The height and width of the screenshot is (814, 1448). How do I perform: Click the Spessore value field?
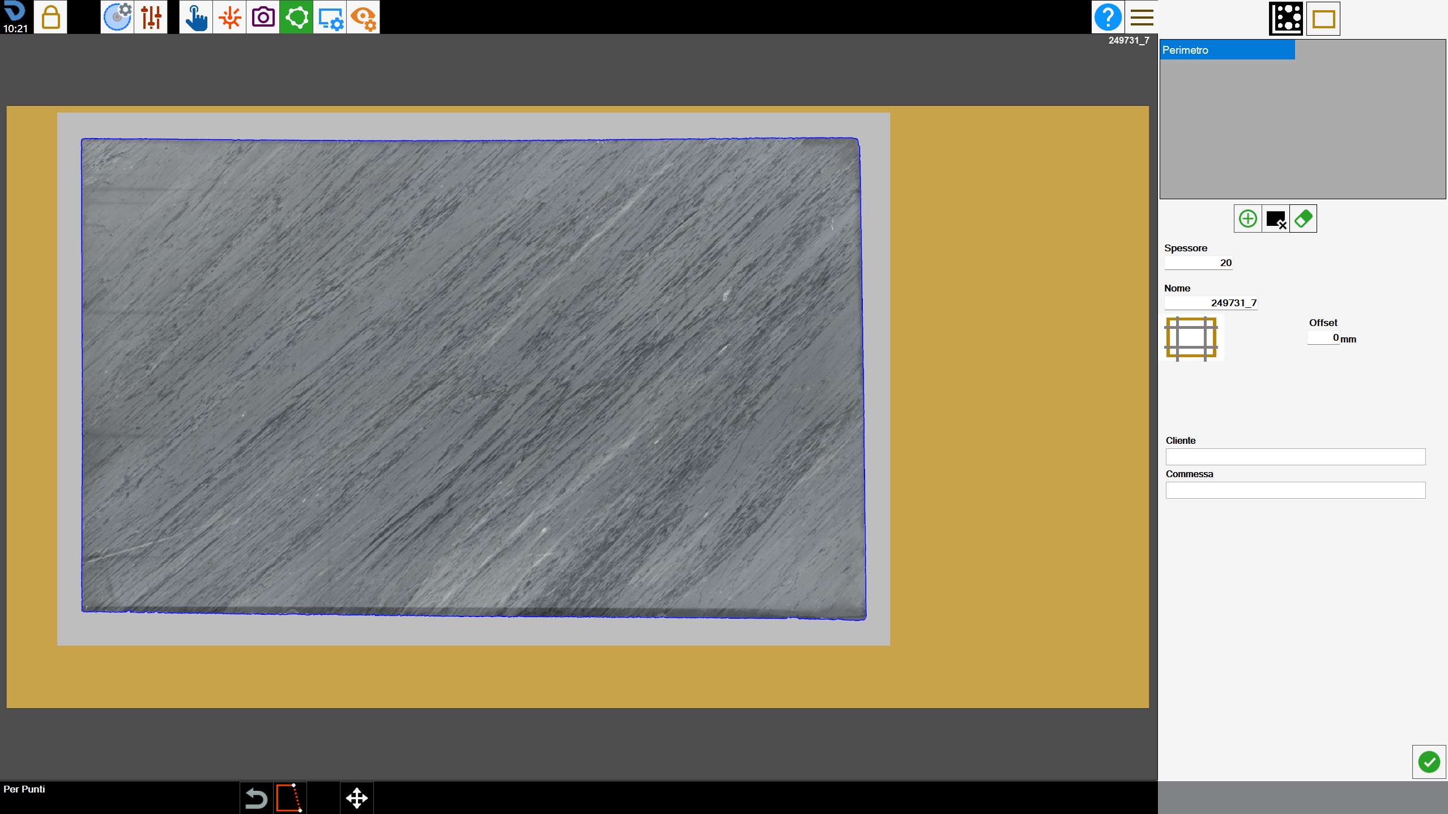click(x=1198, y=263)
